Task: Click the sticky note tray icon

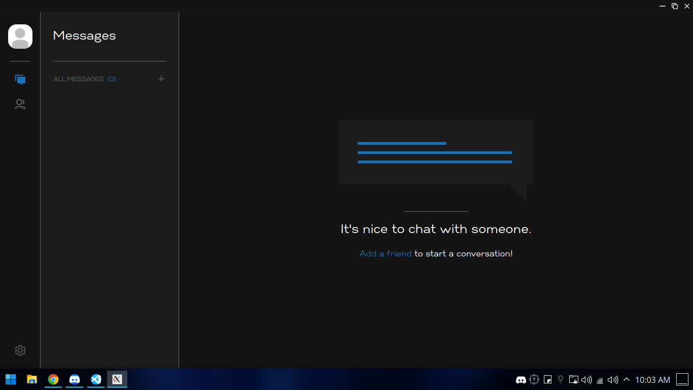Action: point(547,379)
